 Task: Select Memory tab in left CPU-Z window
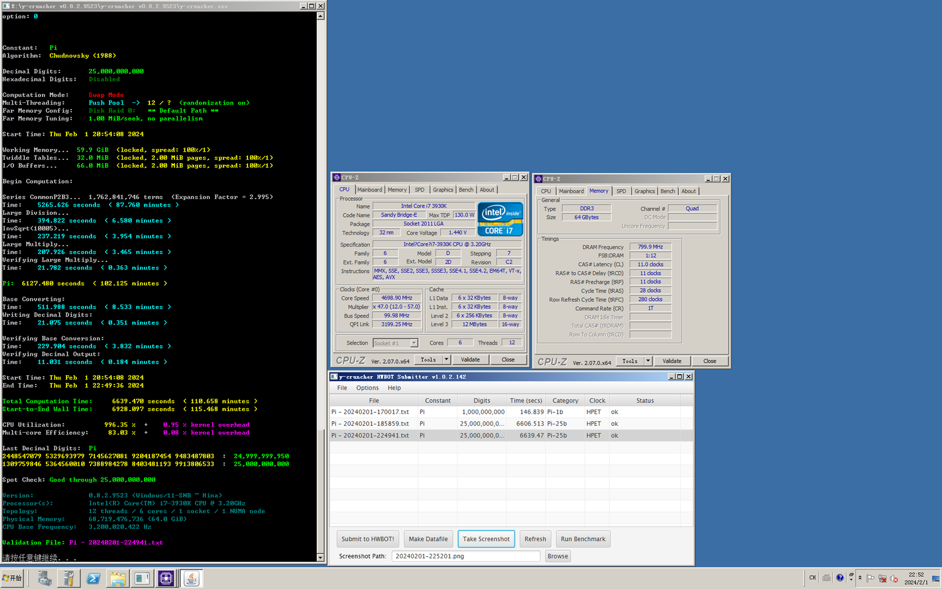(397, 190)
